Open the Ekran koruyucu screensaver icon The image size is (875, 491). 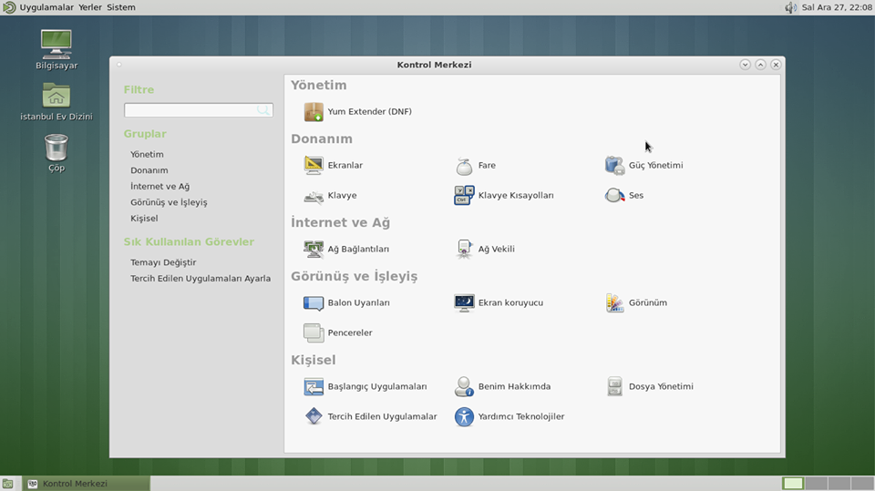(464, 302)
